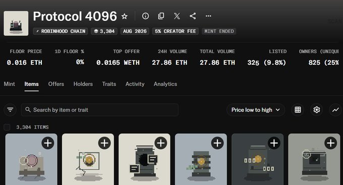View the Activity tab

pos(135,84)
